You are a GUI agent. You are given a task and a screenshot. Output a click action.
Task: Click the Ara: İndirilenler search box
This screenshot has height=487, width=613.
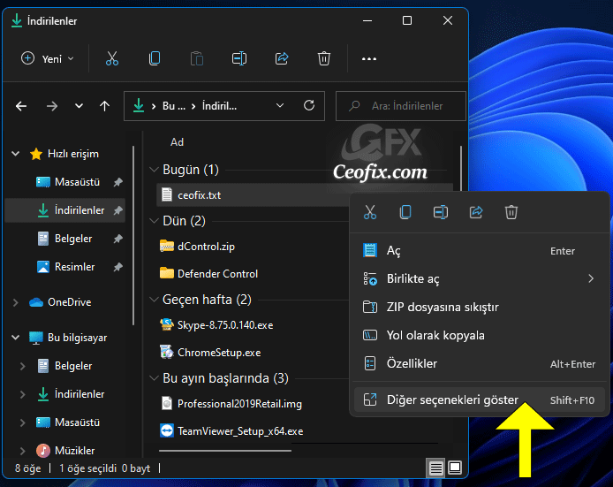pyautogui.click(x=401, y=106)
